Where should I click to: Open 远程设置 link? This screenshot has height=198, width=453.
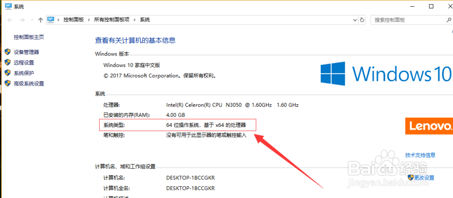pos(24,63)
